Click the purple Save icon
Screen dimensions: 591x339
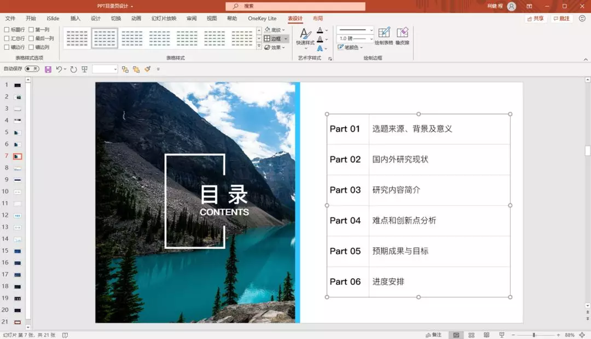[48, 70]
